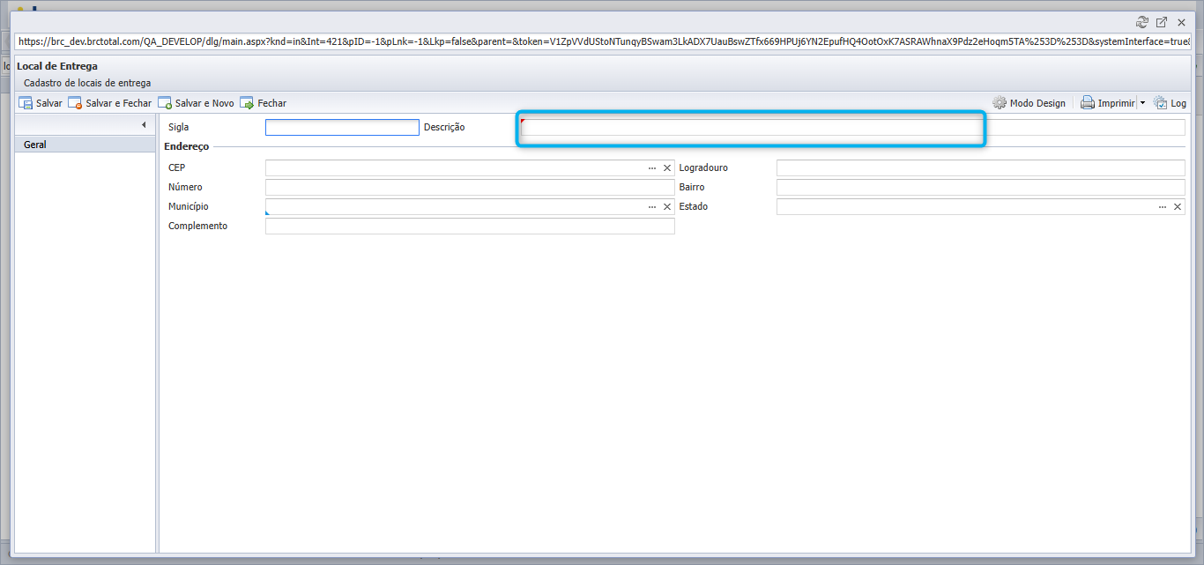Click the 'Cadastro de locais de entrega' subtitle
Screen dimensions: 1204x565
87,83
